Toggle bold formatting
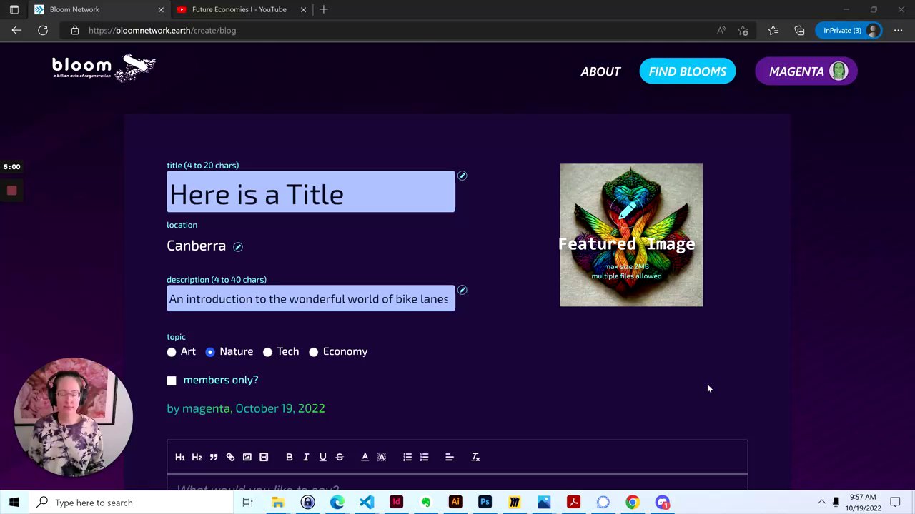Screen dimensions: 915x514 tap(289, 457)
